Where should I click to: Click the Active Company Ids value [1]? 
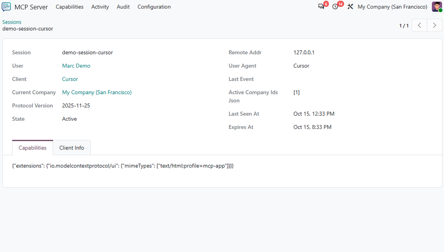297,92
